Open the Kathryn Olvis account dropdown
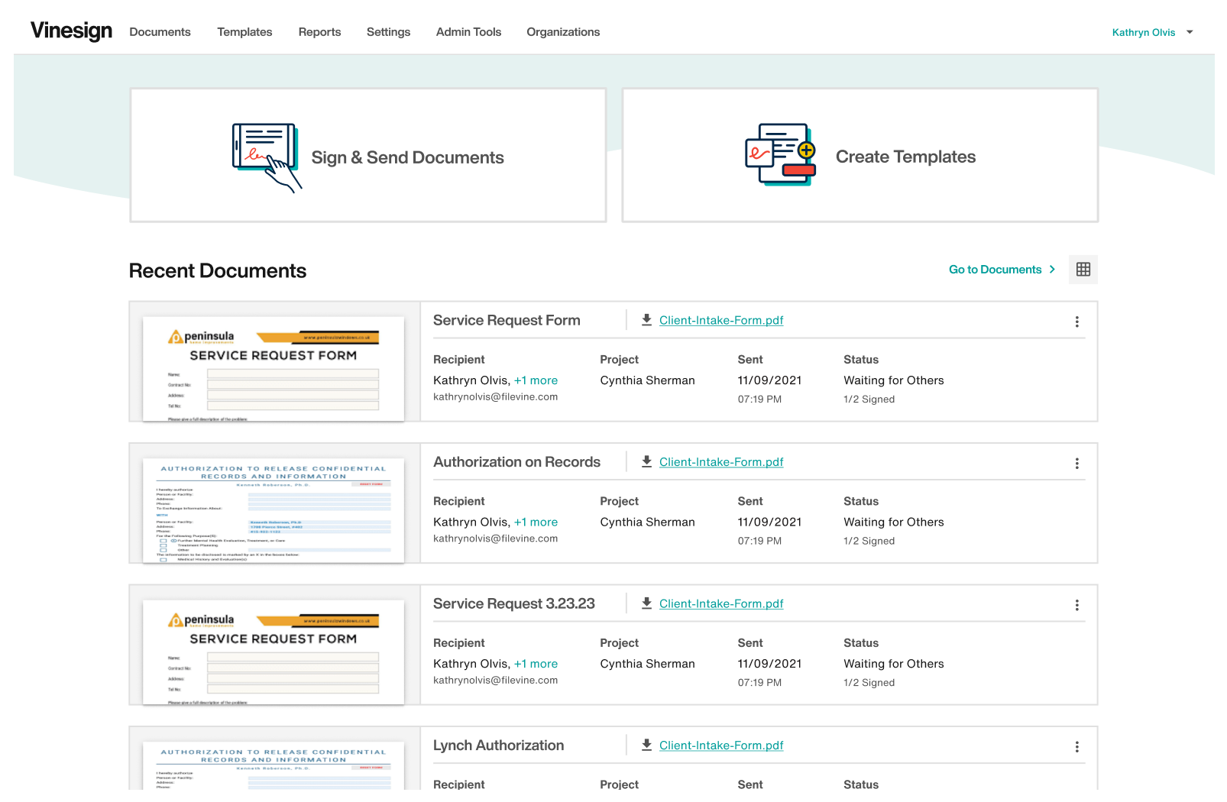 point(1152,32)
